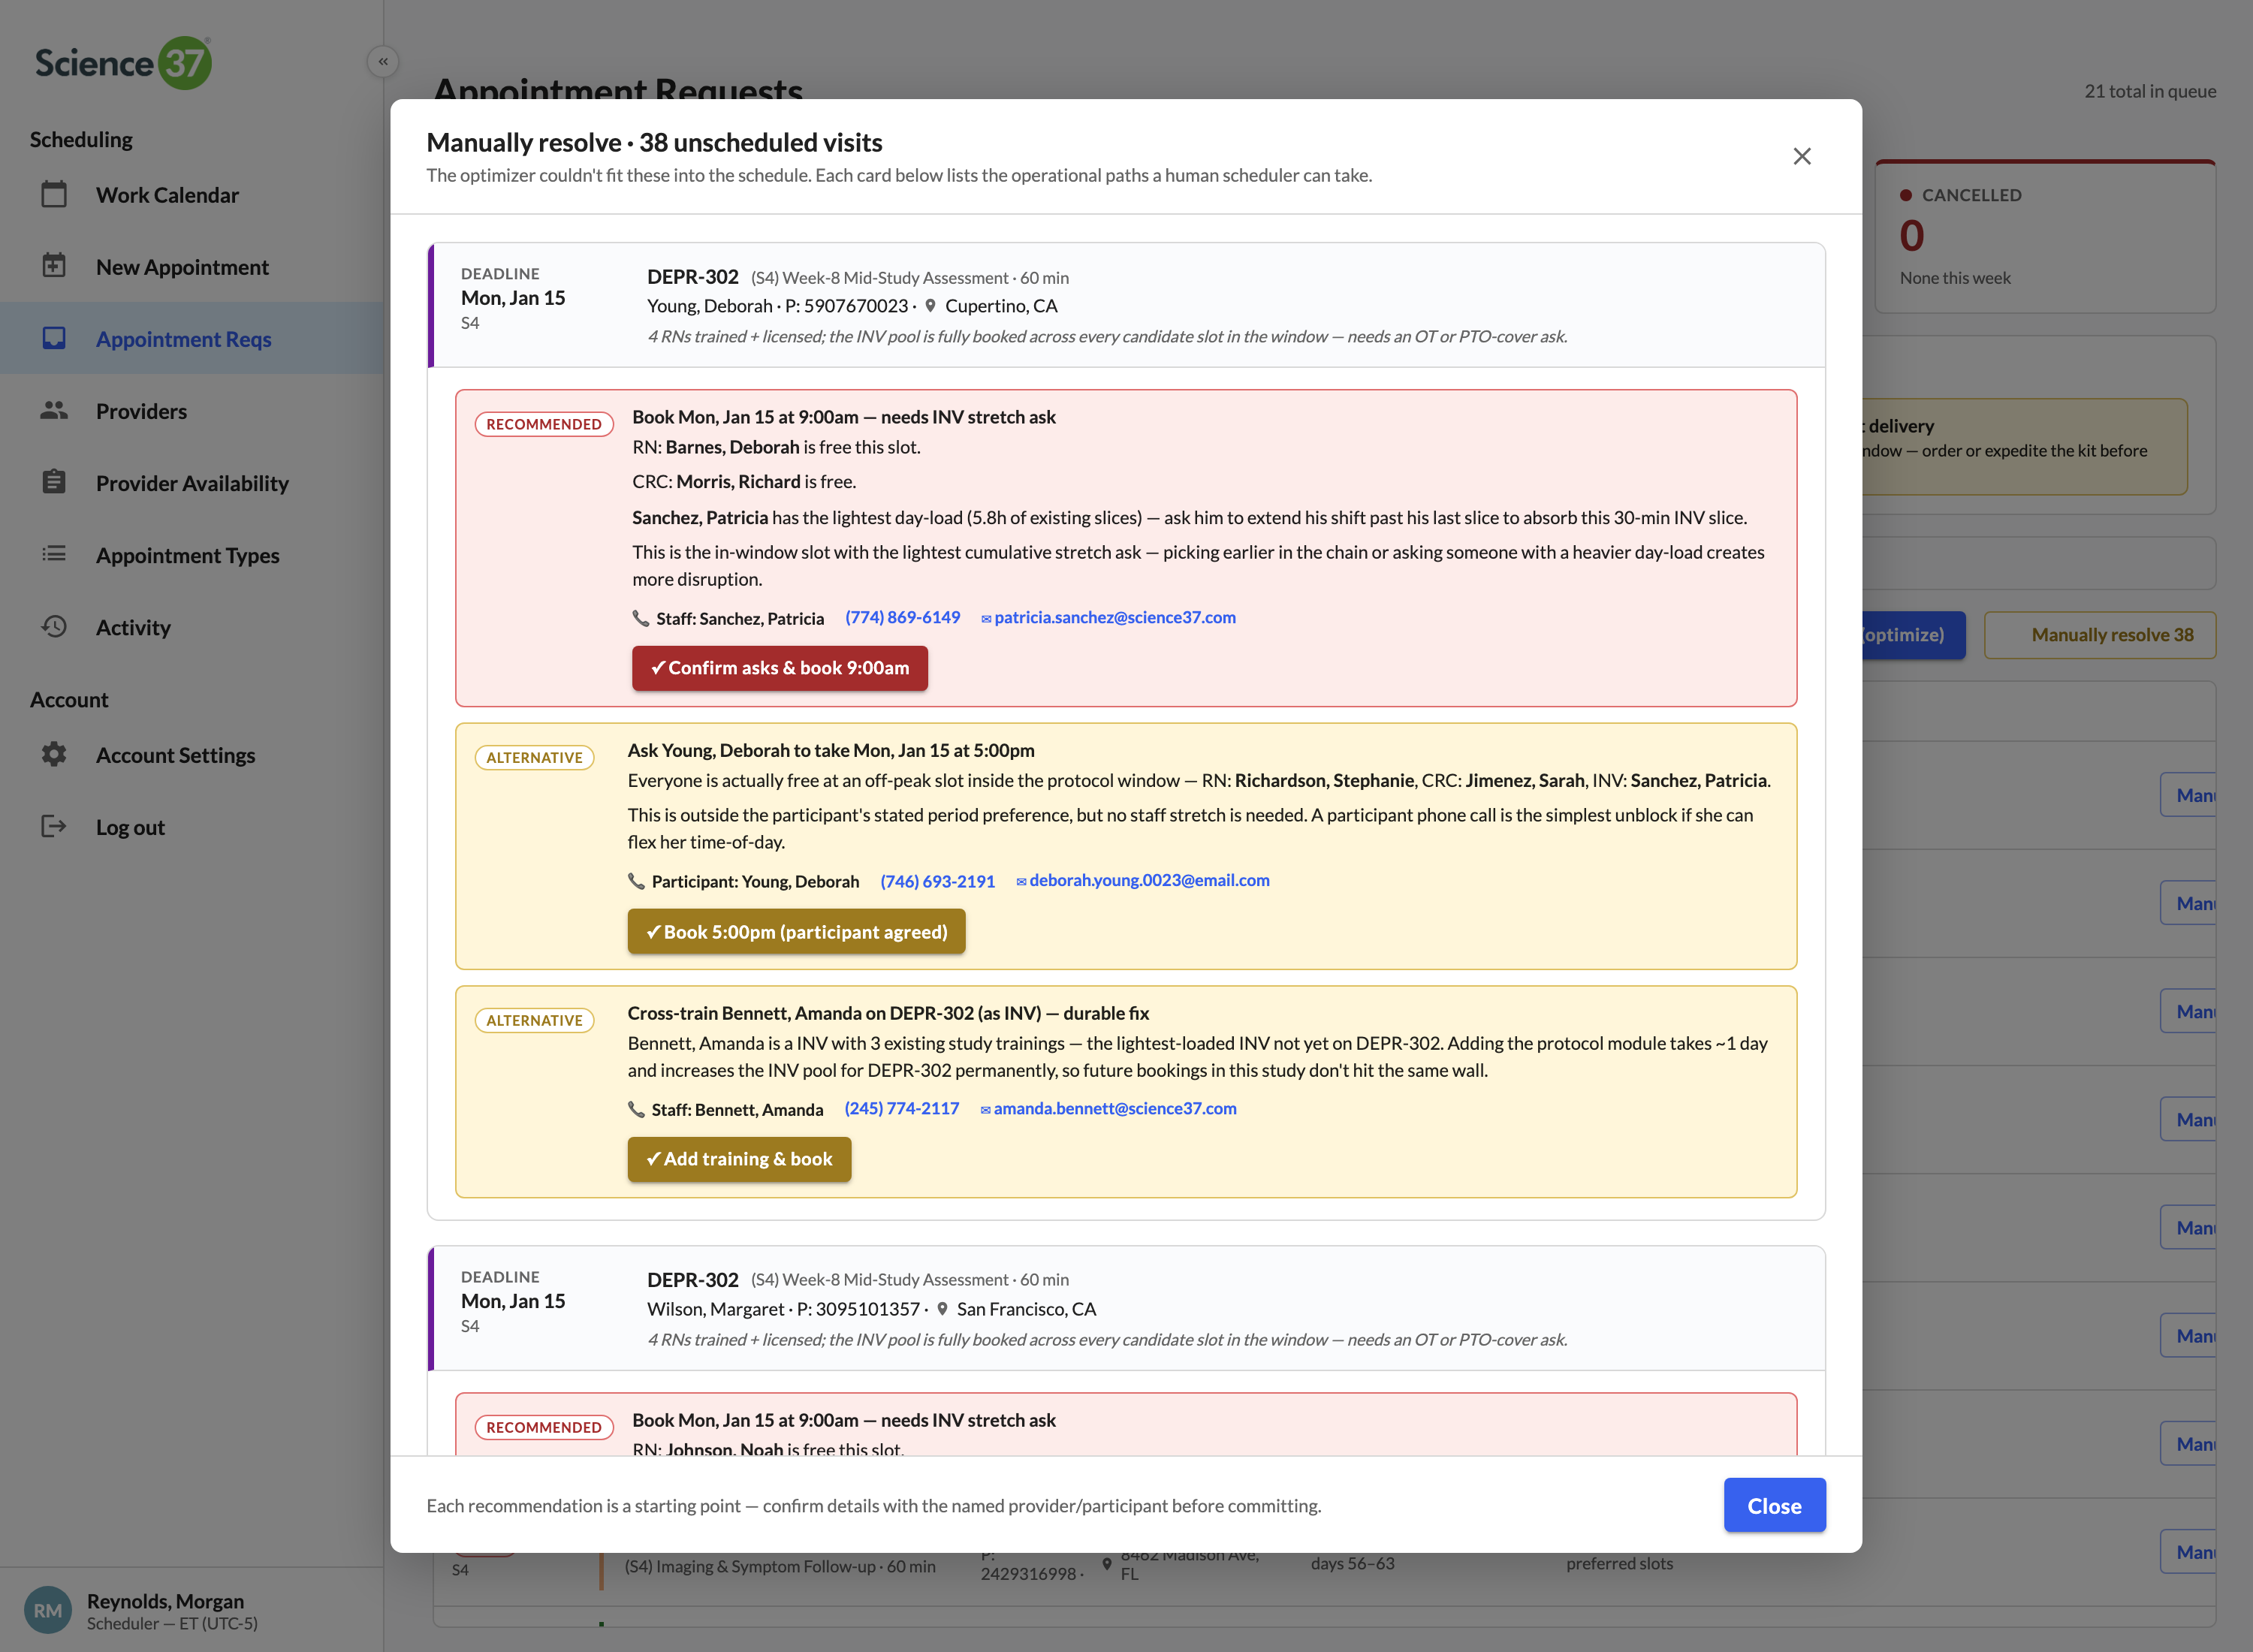This screenshot has height=1652, width=2253.
Task: Close the modal with the X icon
Action: tap(1802, 156)
